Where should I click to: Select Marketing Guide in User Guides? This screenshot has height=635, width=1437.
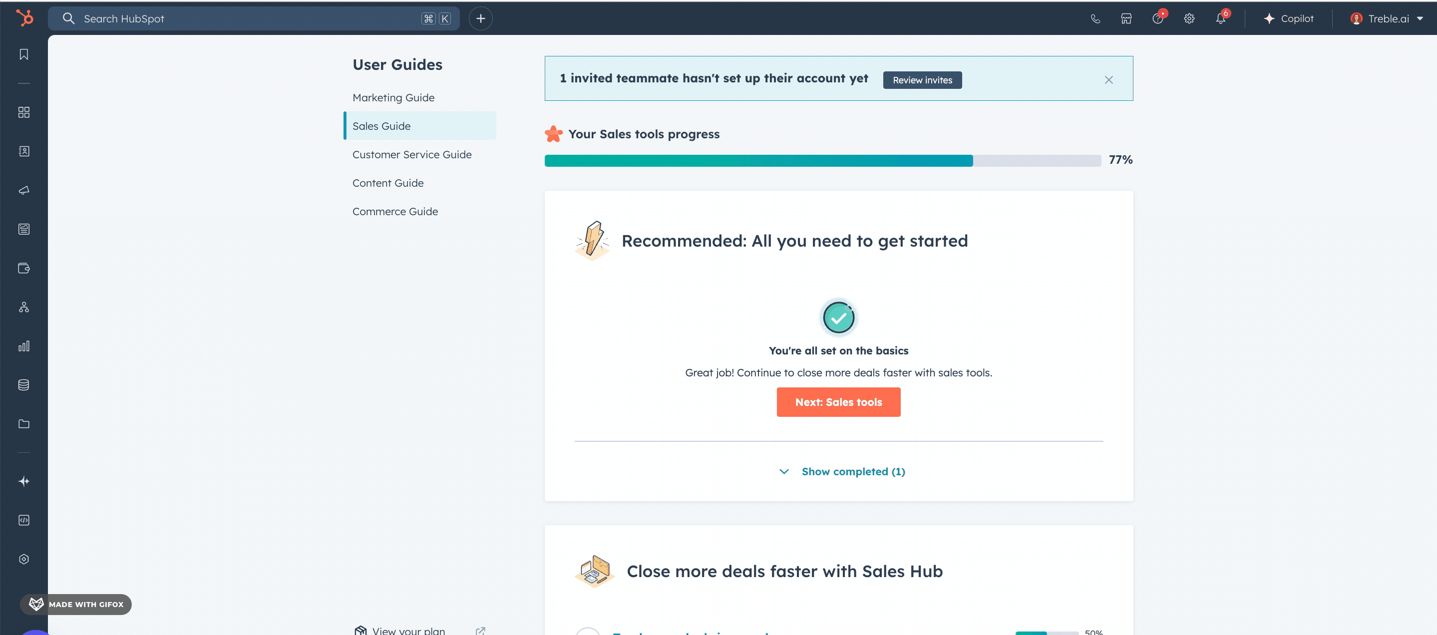click(393, 97)
